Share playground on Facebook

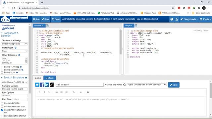[42, 85]
